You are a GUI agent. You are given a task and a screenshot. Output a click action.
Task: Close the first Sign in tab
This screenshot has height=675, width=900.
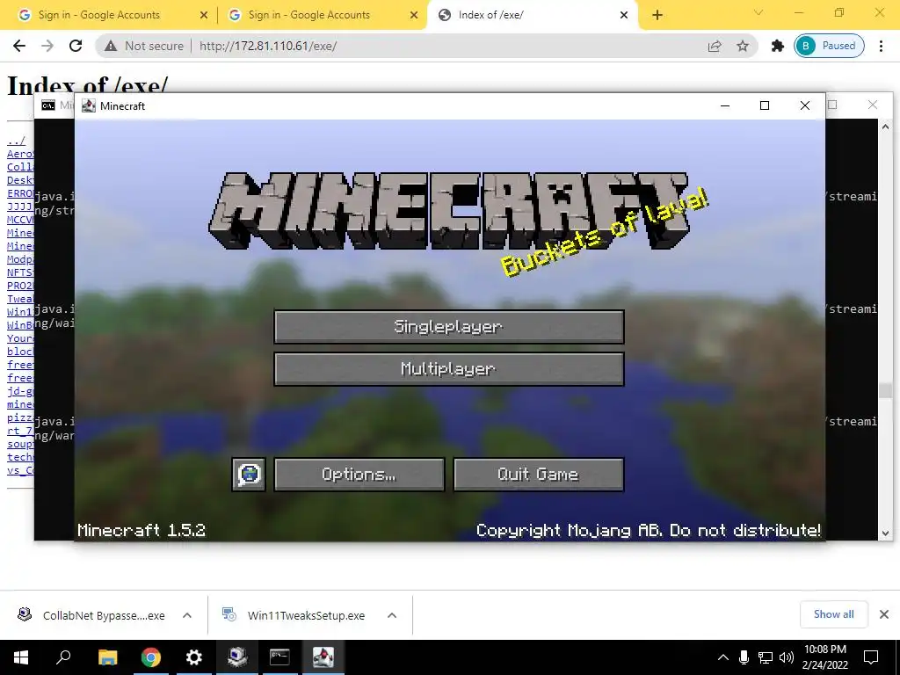(203, 16)
